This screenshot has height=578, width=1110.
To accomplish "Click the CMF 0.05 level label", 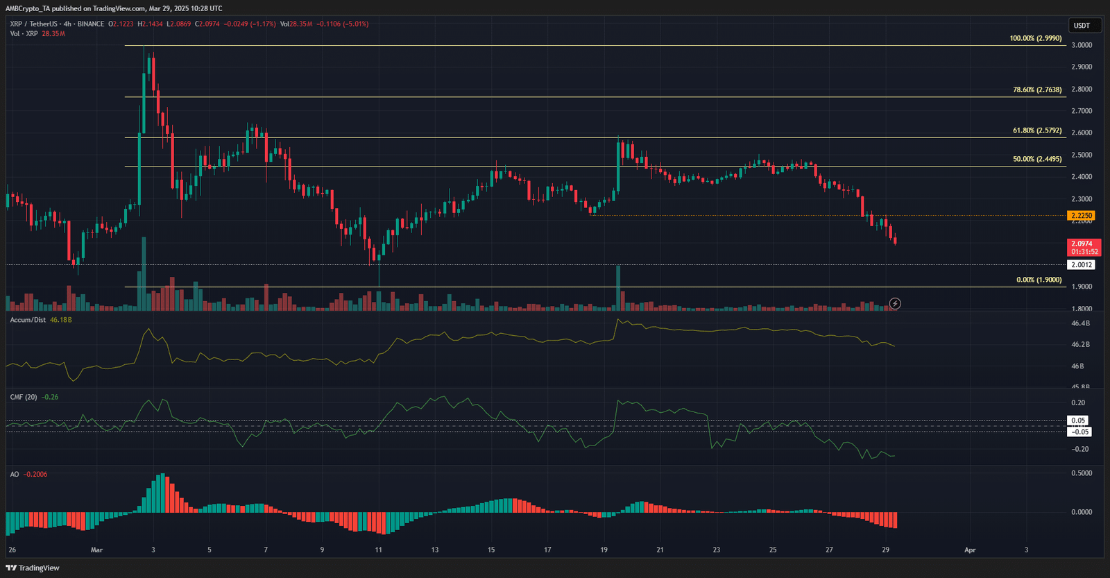I will coord(1077,420).
